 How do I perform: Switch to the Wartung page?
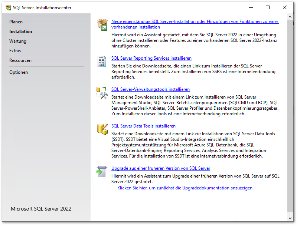18,41
